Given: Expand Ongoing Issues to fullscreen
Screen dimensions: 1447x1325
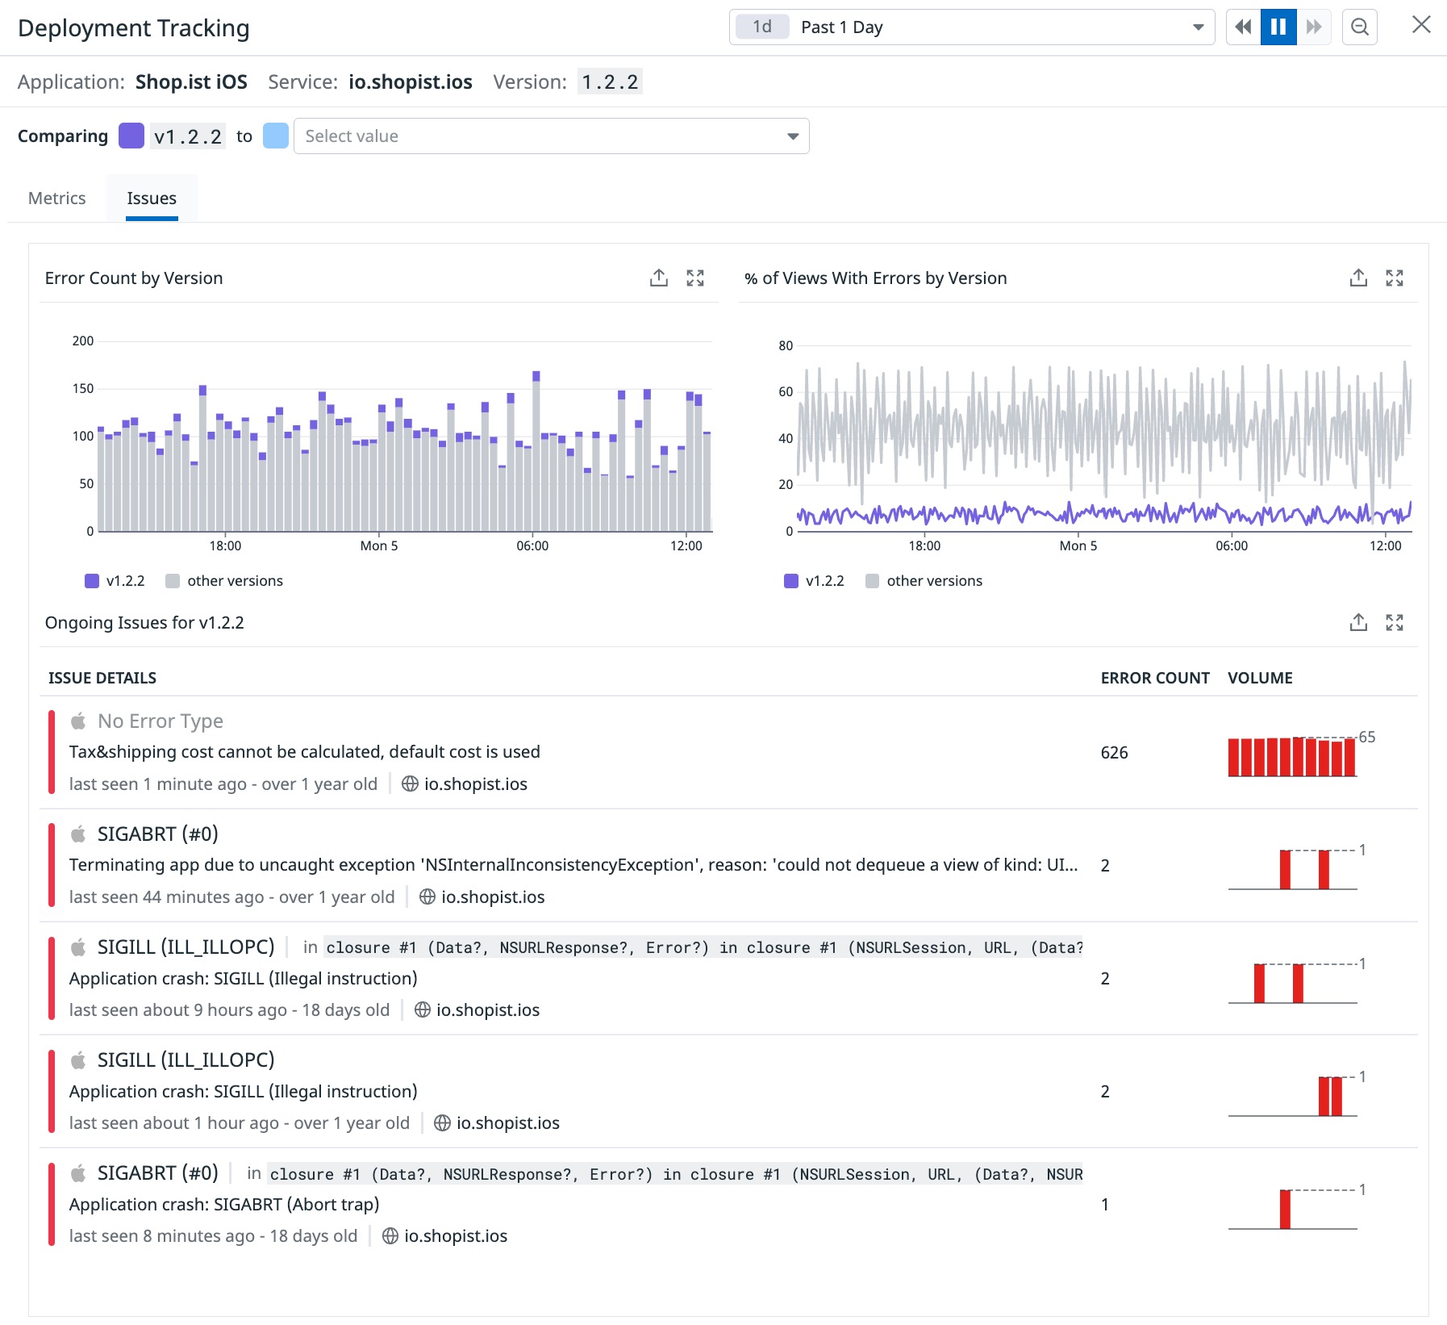Looking at the screenshot, I should [x=1395, y=623].
